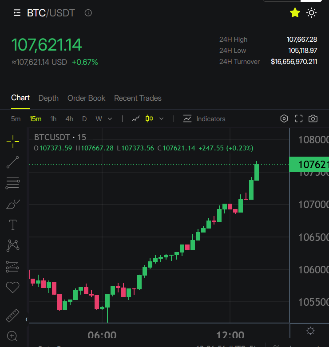Select the 1h timeframe
The height and width of the screenshot is (347, 329).
pos(53,119)
